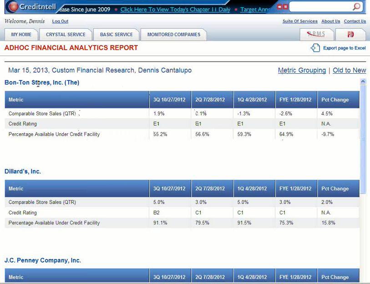Click Bon-Ton's 3Q 10/27/2012 column header
The height and width of the screenshot is (284, 370).
pos(170,100)
